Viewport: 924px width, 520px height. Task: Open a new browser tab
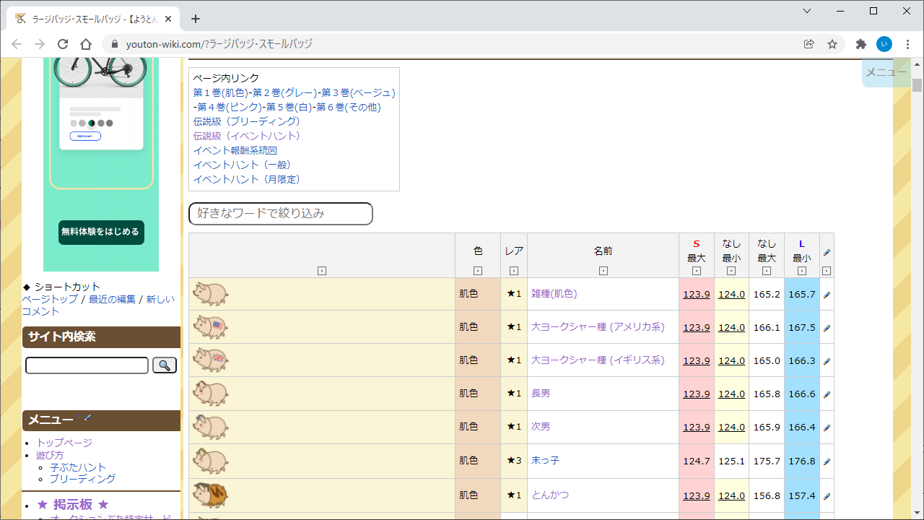click(x=195, y=19)
